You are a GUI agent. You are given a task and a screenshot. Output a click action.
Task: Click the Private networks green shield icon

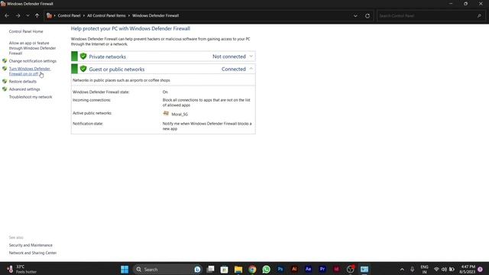point(83,56)
